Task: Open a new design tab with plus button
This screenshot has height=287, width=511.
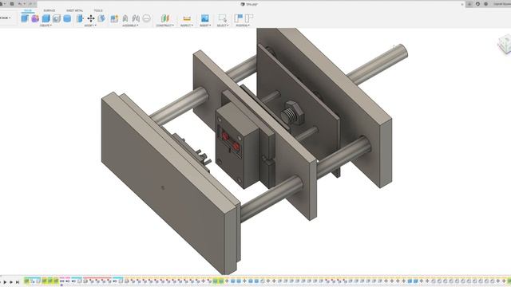Action: pyautogui.click(x=469, y=4)
